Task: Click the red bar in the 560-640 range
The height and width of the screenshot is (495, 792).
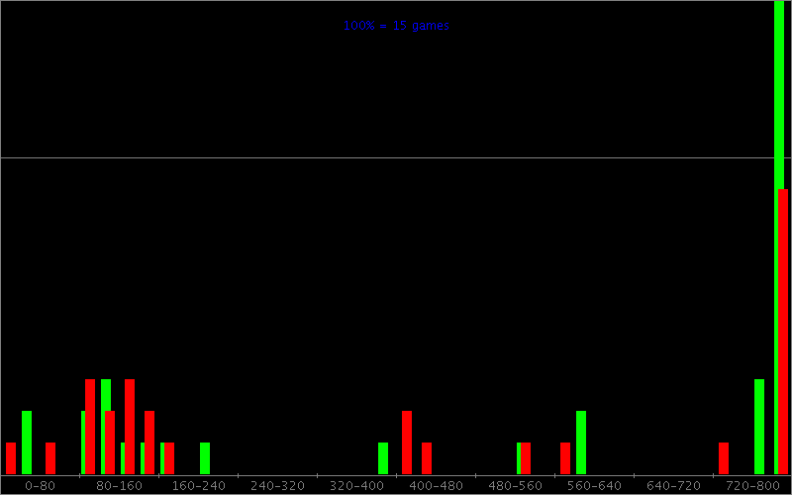Action: tap(565, 458)
